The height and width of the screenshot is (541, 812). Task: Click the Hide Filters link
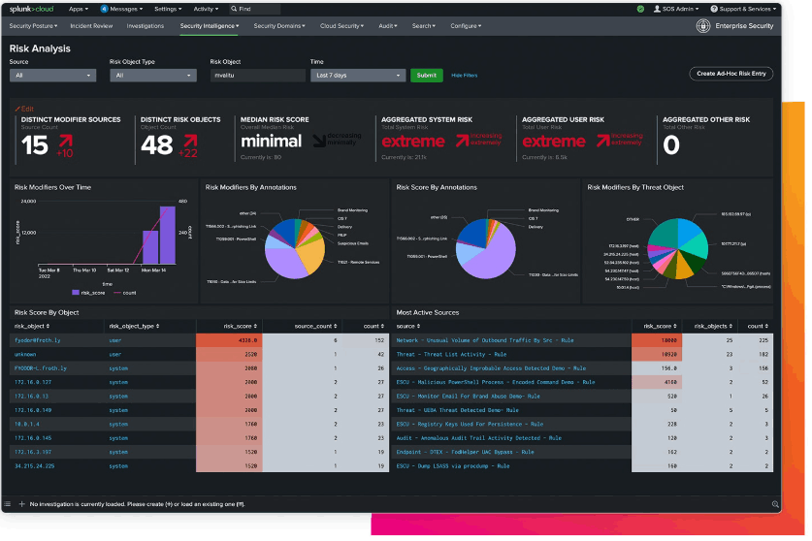(464, 76)
